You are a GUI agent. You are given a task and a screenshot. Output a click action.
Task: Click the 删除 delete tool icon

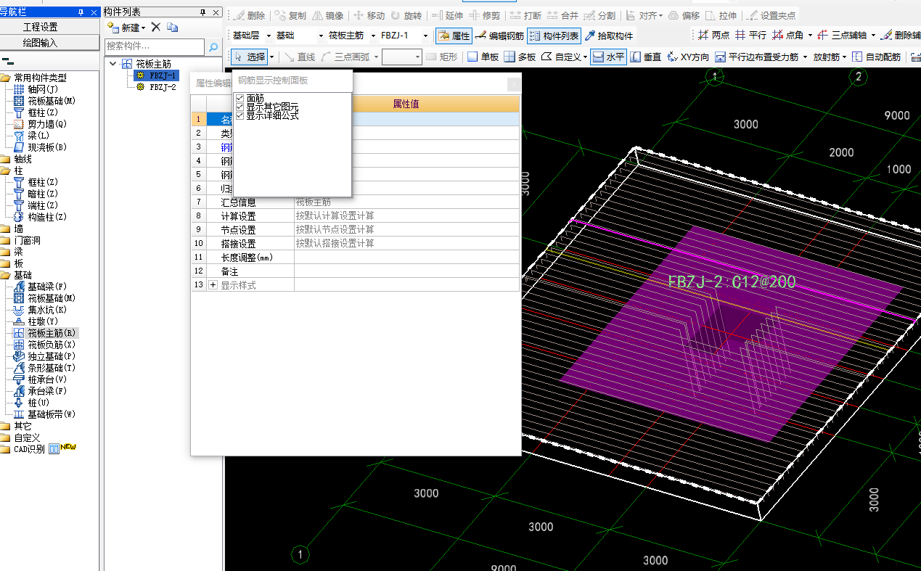249,15
